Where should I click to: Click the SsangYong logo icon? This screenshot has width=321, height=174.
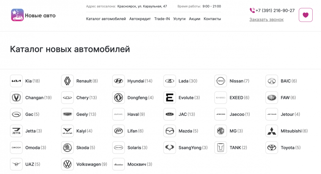click(x=169, y=148)
